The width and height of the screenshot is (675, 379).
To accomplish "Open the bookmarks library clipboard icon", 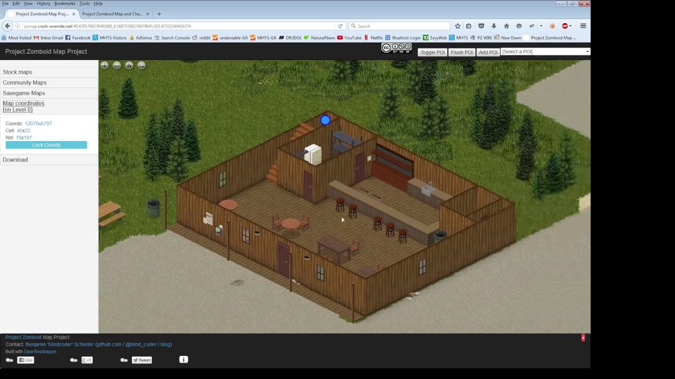I will [x=469, y=26].
